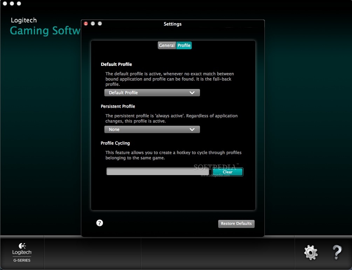Expand the Persistent Profile dropdown set to None
This screenshot has height=270, width=352.
pyautogui.click(x=152, y=130)
